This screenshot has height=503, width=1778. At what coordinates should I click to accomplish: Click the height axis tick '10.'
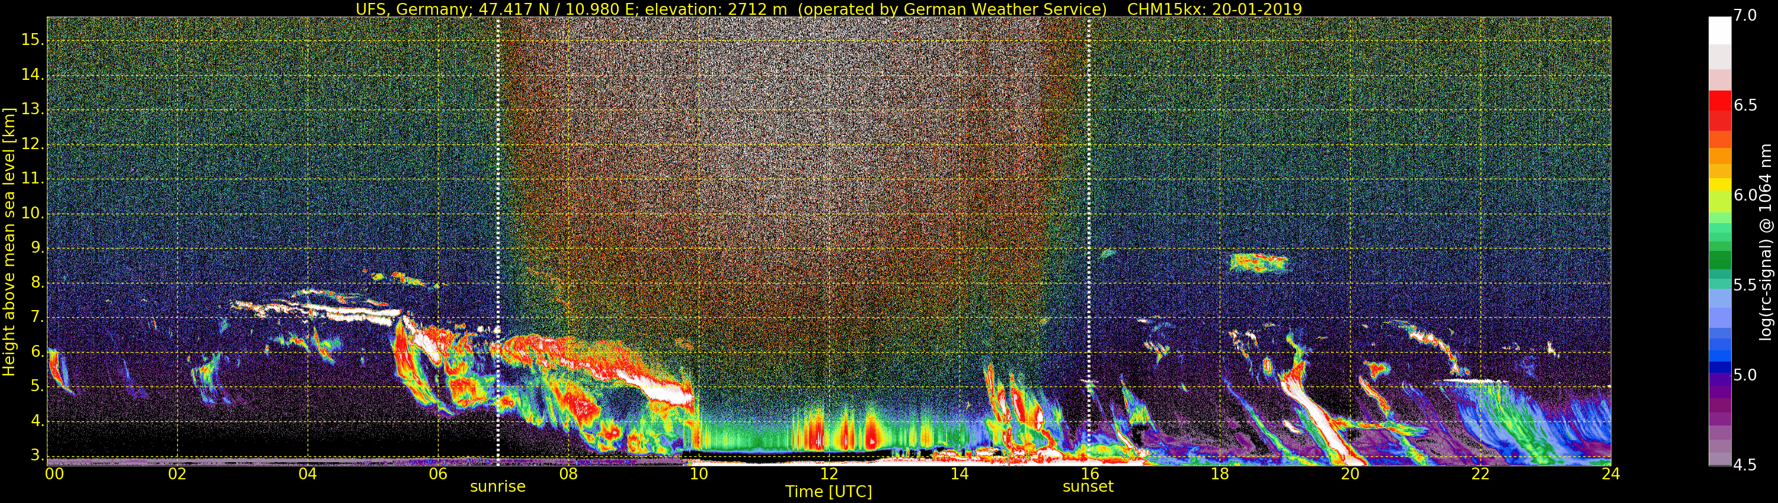33,214
